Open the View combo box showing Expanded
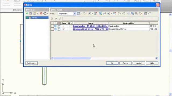The image size is (172, 96). tap(67, 14)
